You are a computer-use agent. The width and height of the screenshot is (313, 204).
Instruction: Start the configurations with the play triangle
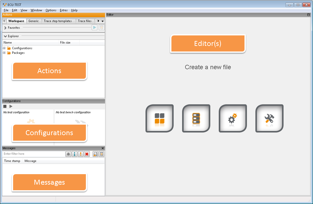(11, 106)
